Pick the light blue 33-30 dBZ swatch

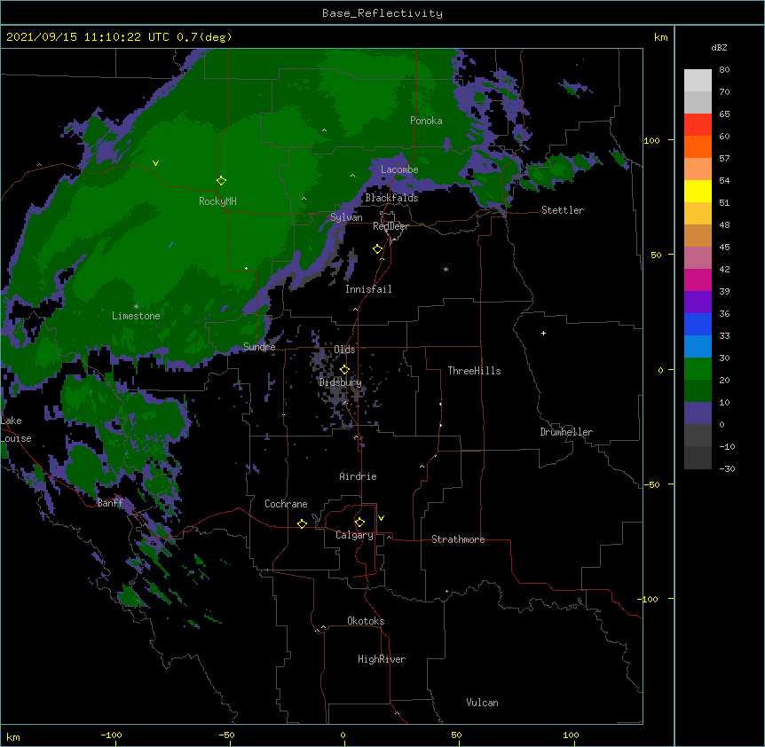(698, 347)
